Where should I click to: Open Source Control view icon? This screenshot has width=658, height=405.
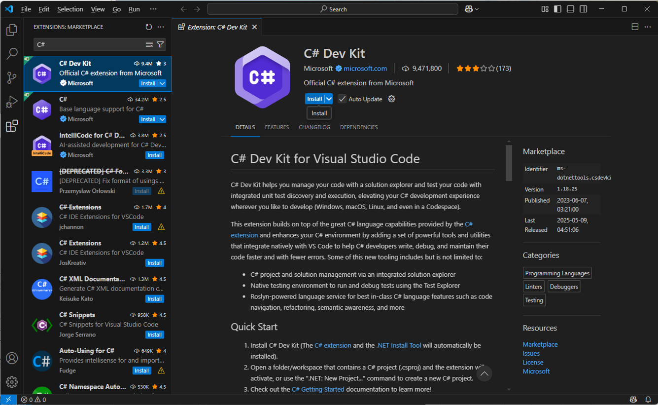(x=12, y=77)
